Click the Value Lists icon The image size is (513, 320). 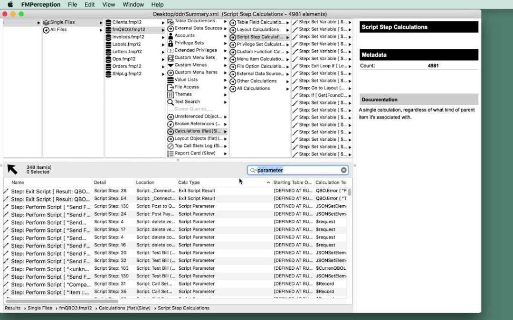point(171,80)
